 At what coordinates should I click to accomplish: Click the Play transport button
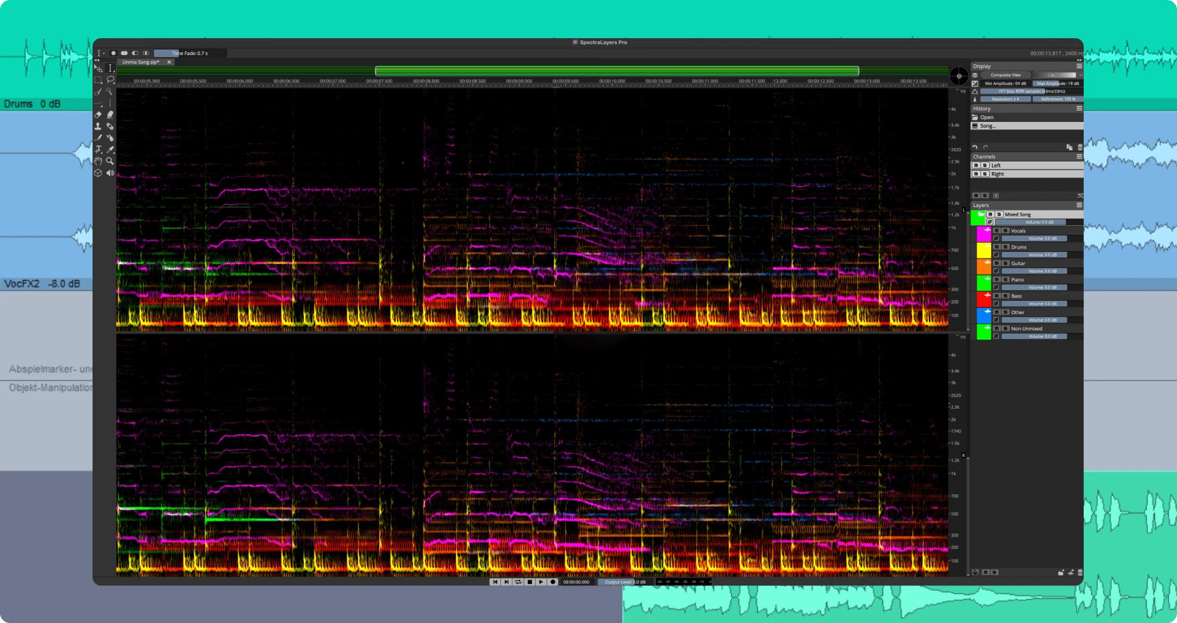pyautogui.click(x=541, y=581)
